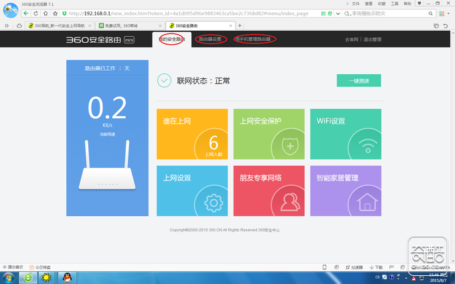The width and height of the screenshot is (455, 284).
Task: Reload the page with the refresh icon
Action: click(35, 13)
